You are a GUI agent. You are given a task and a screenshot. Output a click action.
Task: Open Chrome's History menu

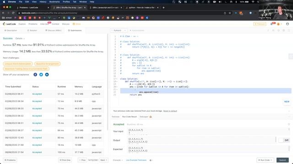[43, 2]
